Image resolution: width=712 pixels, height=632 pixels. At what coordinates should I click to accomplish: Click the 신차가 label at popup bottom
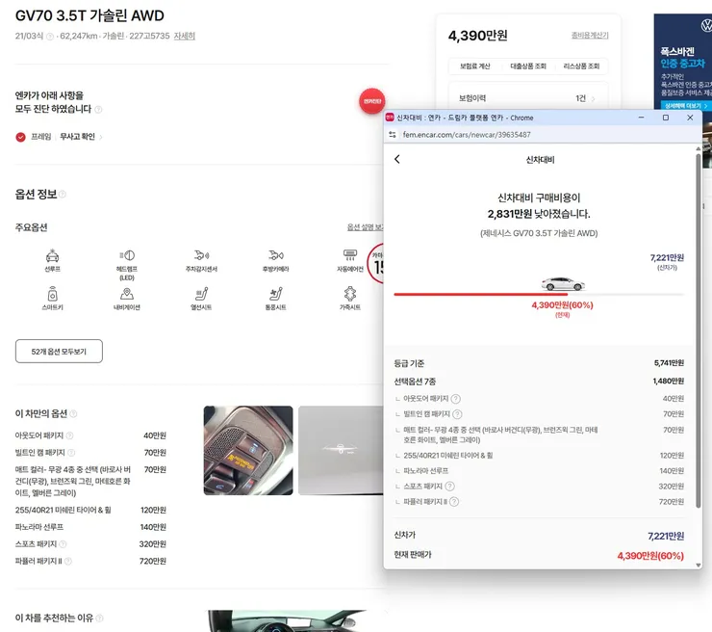[404, 535]
